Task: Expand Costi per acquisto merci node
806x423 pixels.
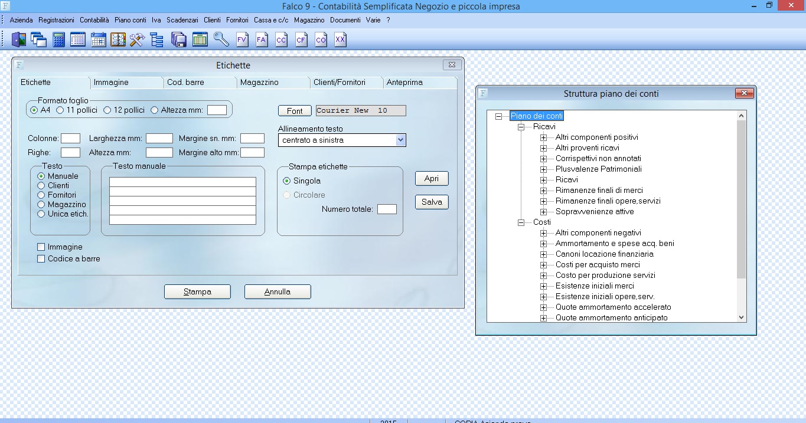Action: [x=543, y=265]
